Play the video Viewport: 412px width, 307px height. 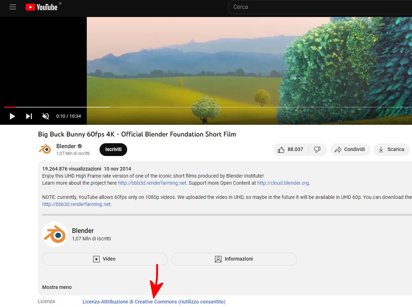pyautogui.click(x=12, y=116)
